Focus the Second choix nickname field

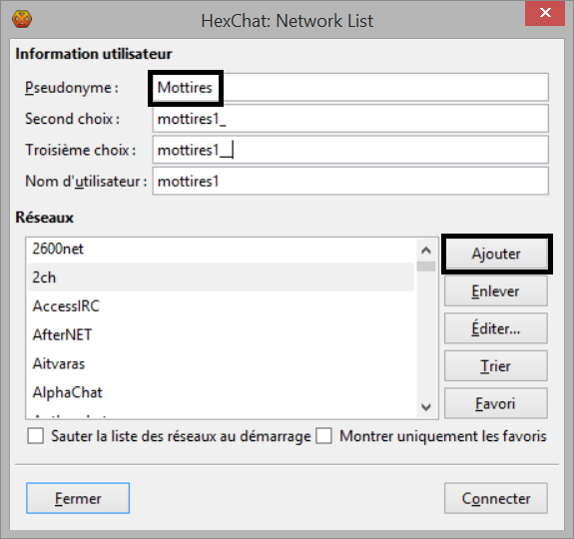[350, 119]
